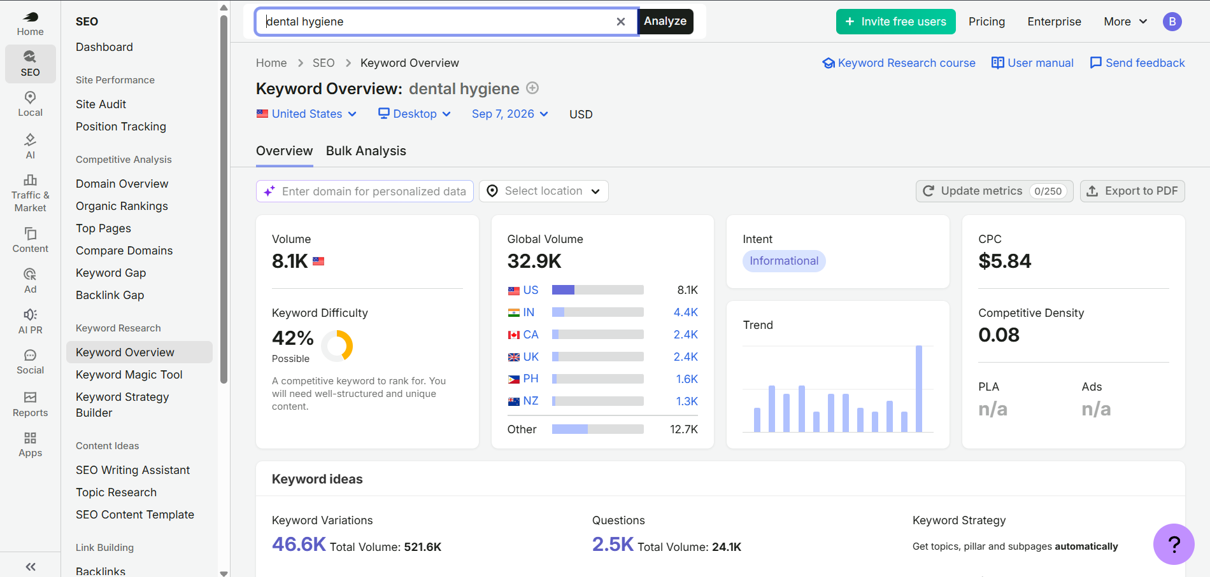Click the 2.5K Questions count

point(613,545)
